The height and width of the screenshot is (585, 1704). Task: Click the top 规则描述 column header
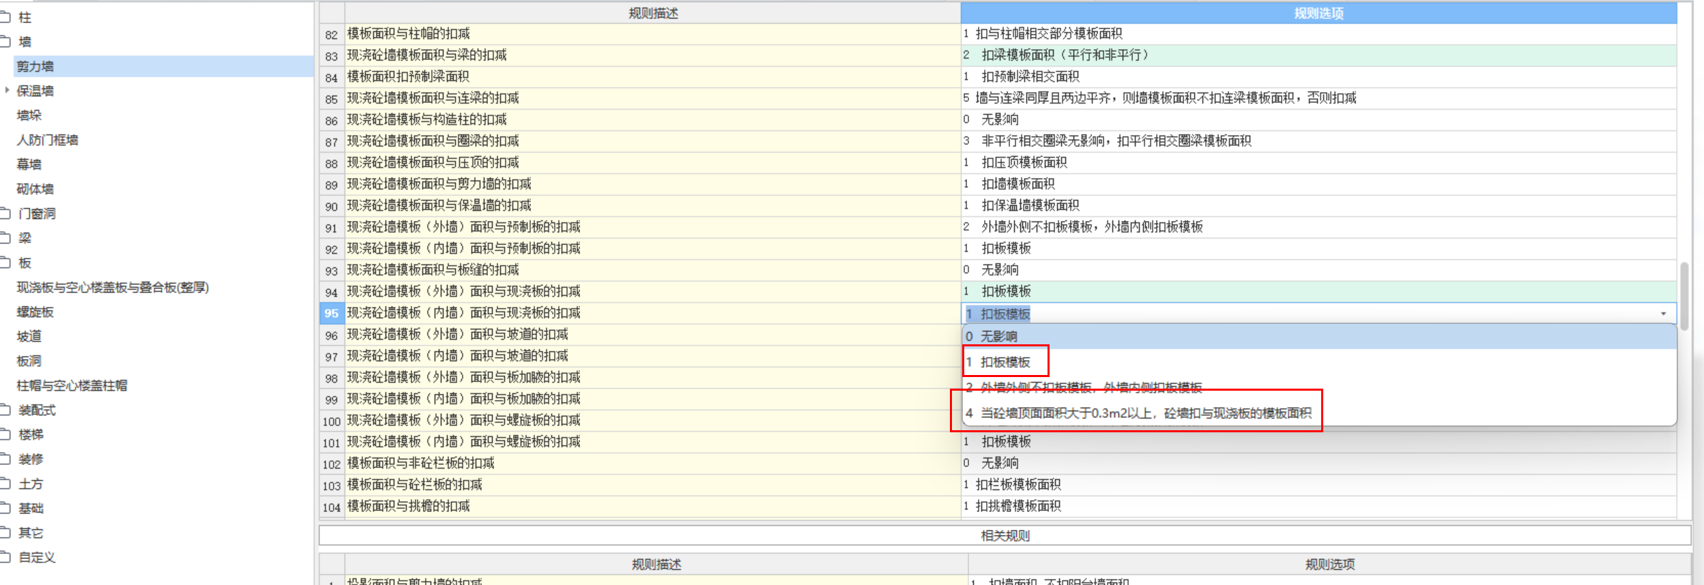653,13
